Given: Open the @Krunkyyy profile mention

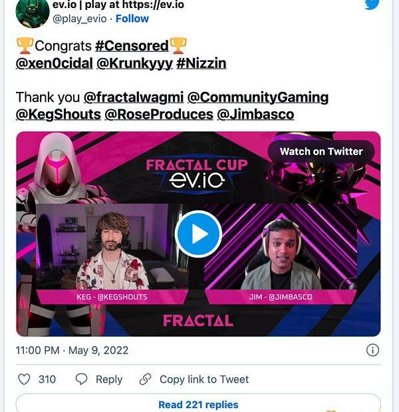Looking at the screenshot, I should click(x=134, y=64).
